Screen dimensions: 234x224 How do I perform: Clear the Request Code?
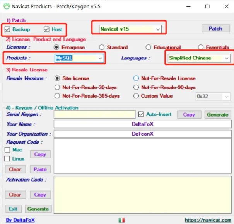[x=15, y=169]
